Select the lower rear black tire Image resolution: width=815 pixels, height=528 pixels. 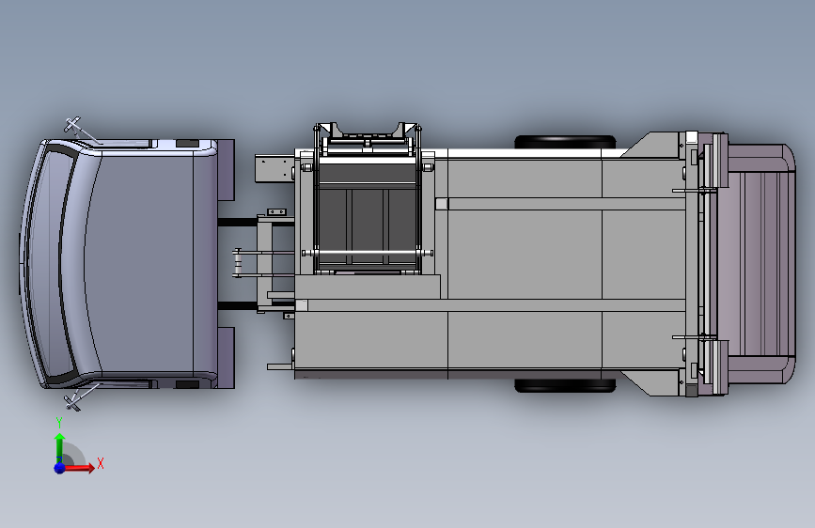tap(565, 385)
